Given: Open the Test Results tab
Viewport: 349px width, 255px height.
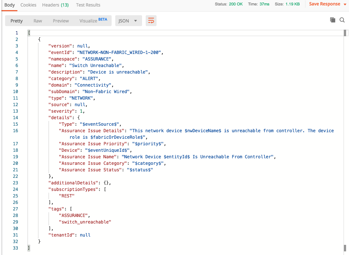Looking at the screenshot, I should pos(88,5).
